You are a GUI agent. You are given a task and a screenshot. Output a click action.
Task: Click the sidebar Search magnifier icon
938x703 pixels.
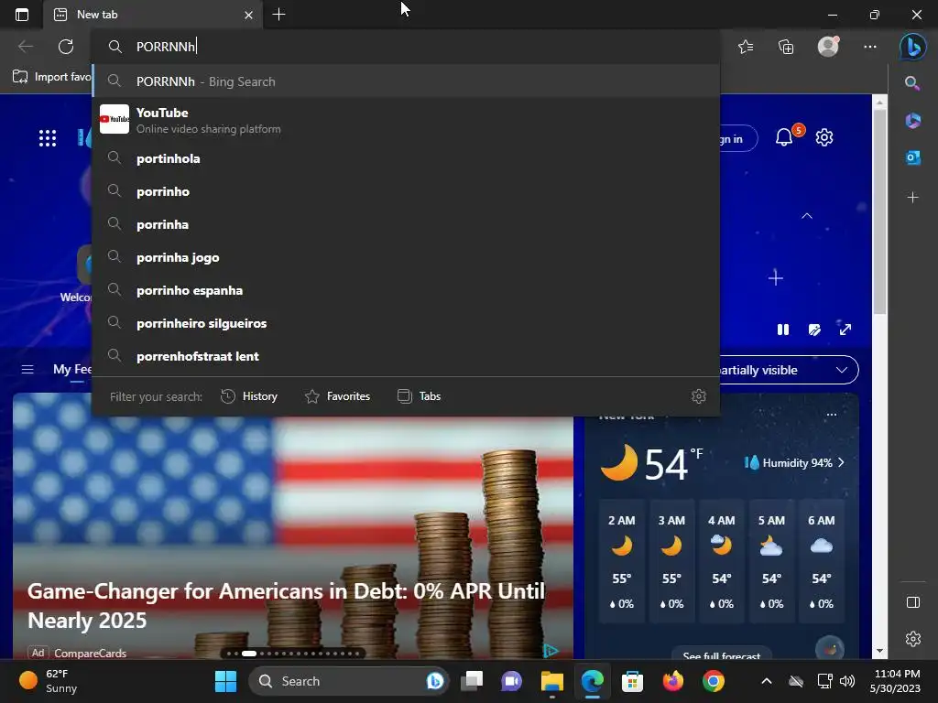(x=912, y=83)
